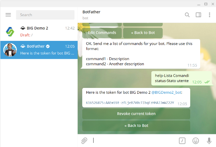This screenshot has height=147, width=216.
Task: Select the BotFather chat in the list
Action: [39, 50]
